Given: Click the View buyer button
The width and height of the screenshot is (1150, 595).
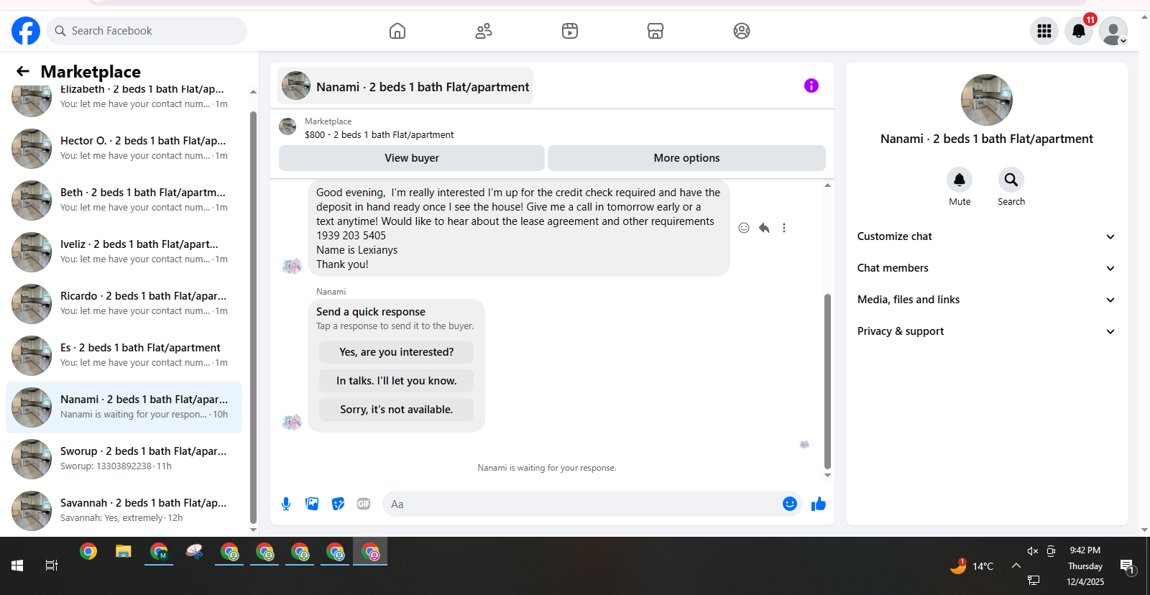Looking at the screenshot, I should click(x=412, y=158).
